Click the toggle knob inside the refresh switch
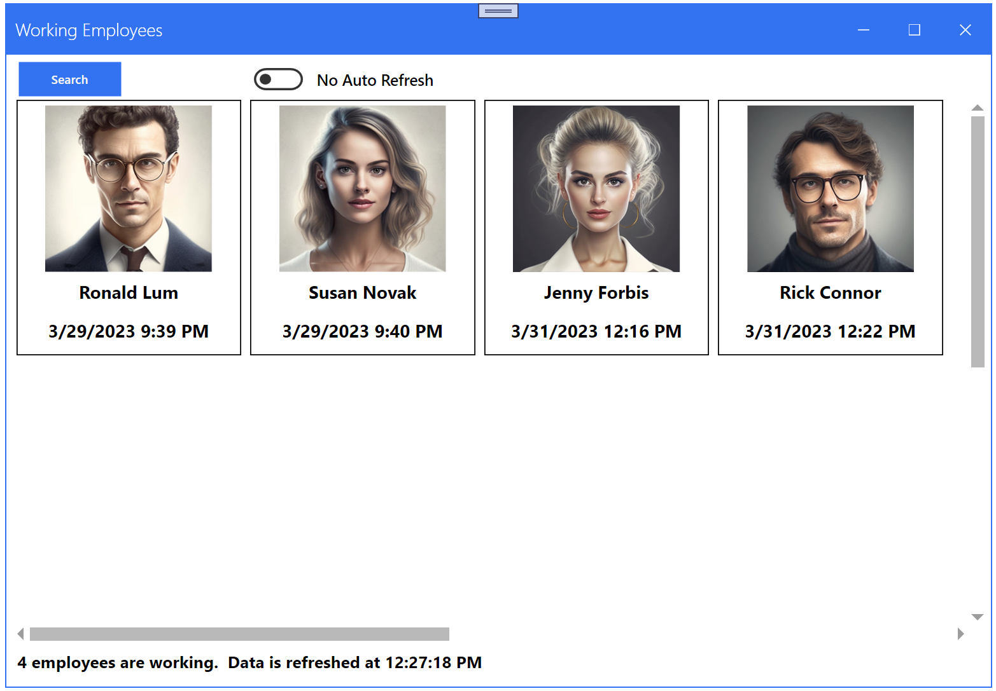This screenshot has height=691, width=996. click(x=267, y=79)
